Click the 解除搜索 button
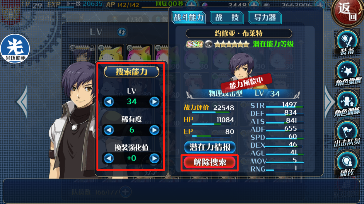 tap(210, 163)
